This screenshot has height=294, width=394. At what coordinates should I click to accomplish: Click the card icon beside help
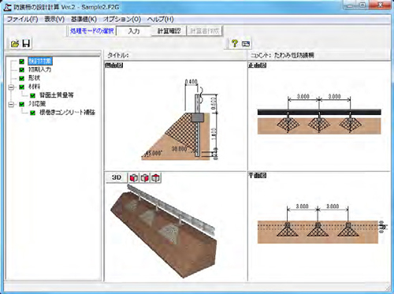pos(246,43)
